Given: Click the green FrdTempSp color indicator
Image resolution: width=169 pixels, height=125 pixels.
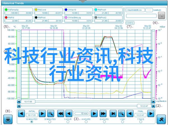Looking at the screenshot, I should click(x=6, y=10).
